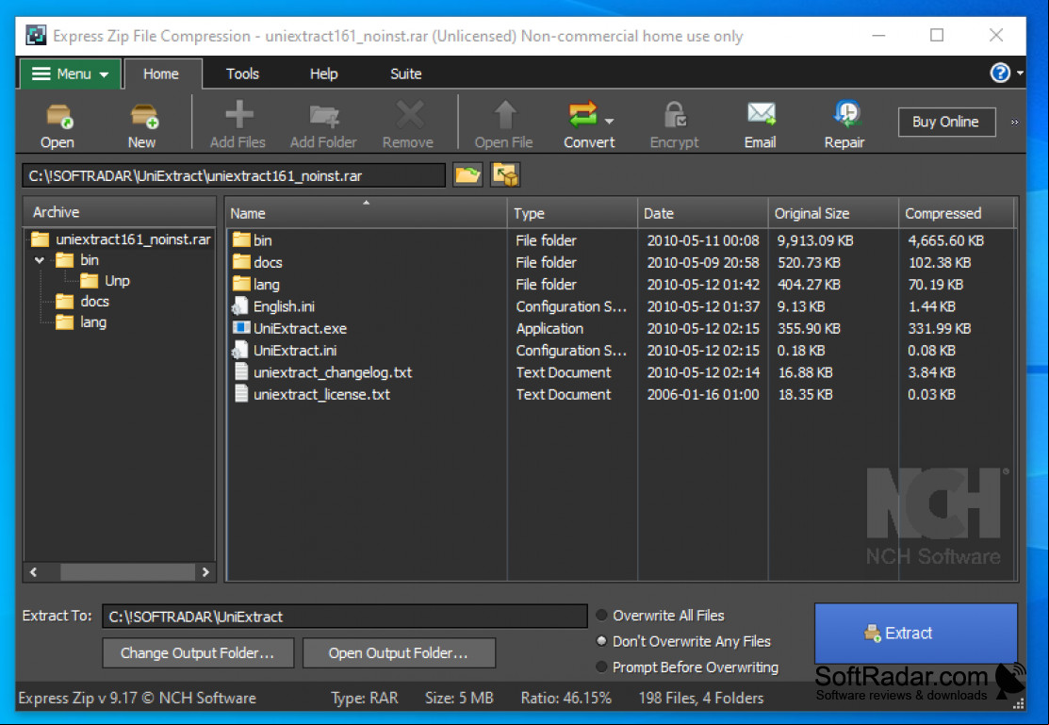
Task: Click Ratio: 46.15% in status bar
Action: (566, 698)
